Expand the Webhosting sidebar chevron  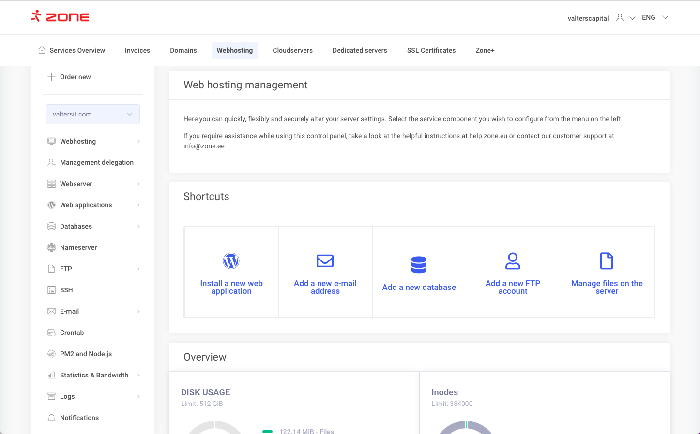point(138,141)
